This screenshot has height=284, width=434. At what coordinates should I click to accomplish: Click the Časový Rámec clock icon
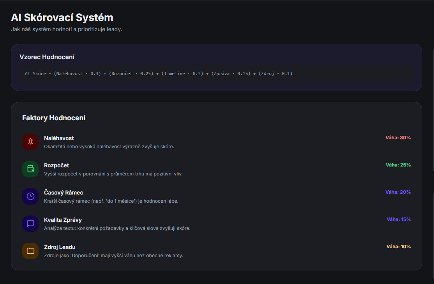[x=30, y=196]
